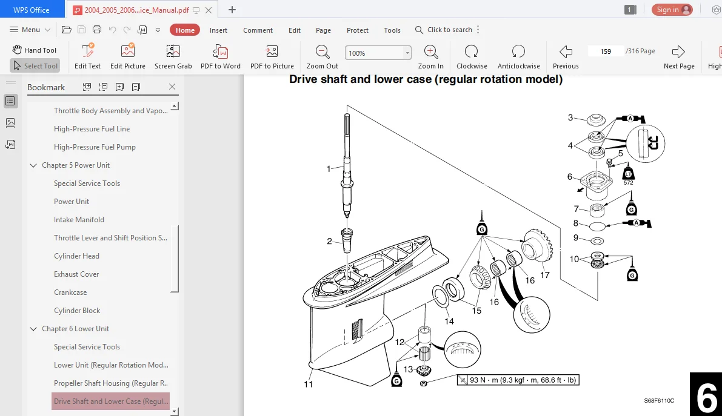Activate the Select Tool

[x=35, y=66]
